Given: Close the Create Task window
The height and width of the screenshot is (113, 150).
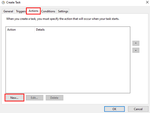Looking at the screenshot, I should click(x=147, y=2).
